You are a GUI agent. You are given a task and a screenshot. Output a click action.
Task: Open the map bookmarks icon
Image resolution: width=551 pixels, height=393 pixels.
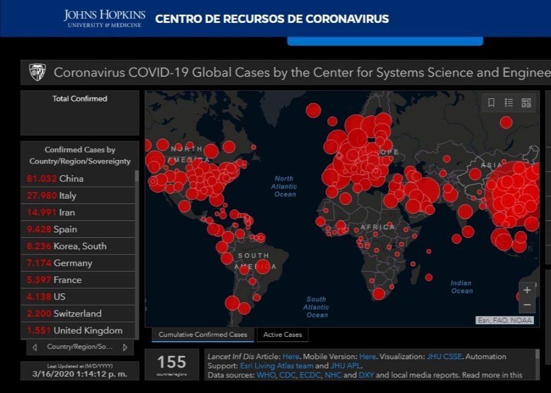click(491, 103)
